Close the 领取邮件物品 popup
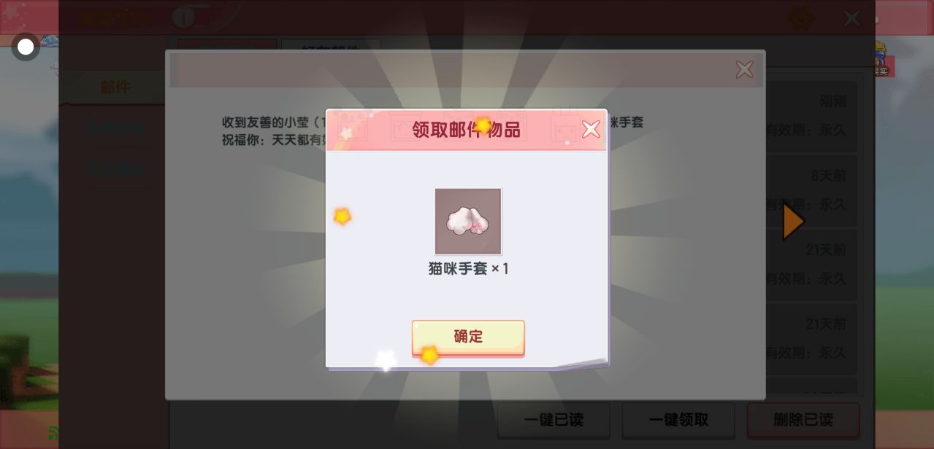Viewport: 934px width, 449px height. [x=590, y=130]
